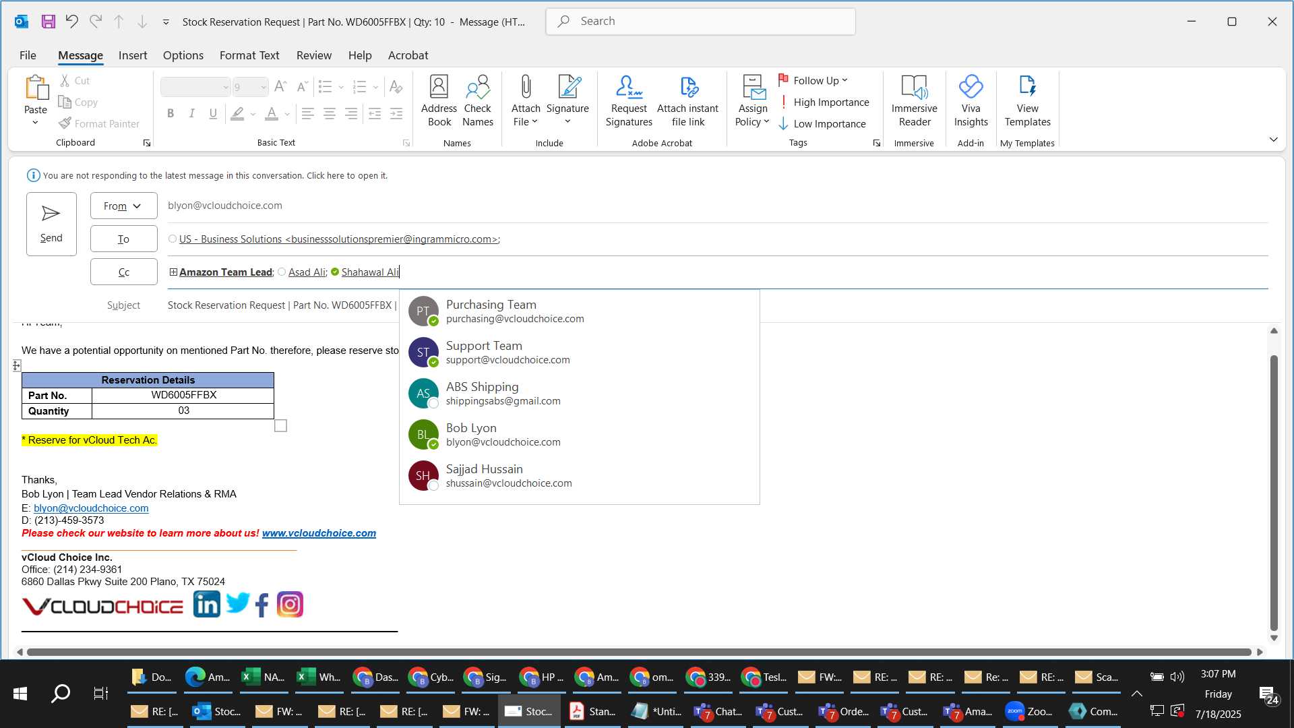
Task: Open Zoom from the taskbar
Action: tap(1028, 711)
